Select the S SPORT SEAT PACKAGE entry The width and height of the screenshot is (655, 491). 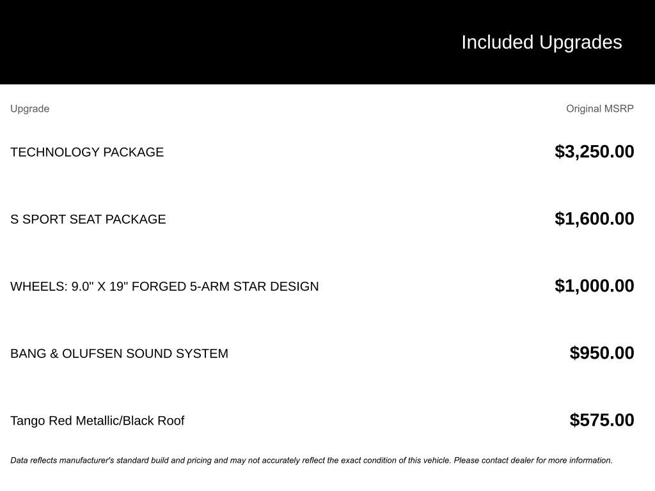click(x=88, y=219)
